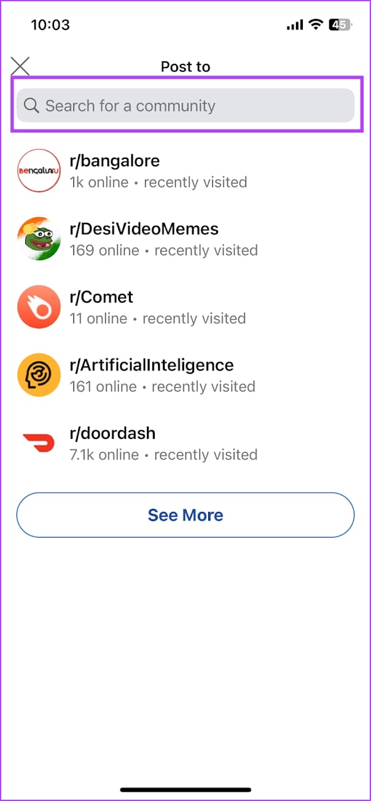Image resolution: width=371 pixels, height=801 pixels.
Task: Pick r/ArtificialInteligence from the list
Action: click(x=152, y=365)
